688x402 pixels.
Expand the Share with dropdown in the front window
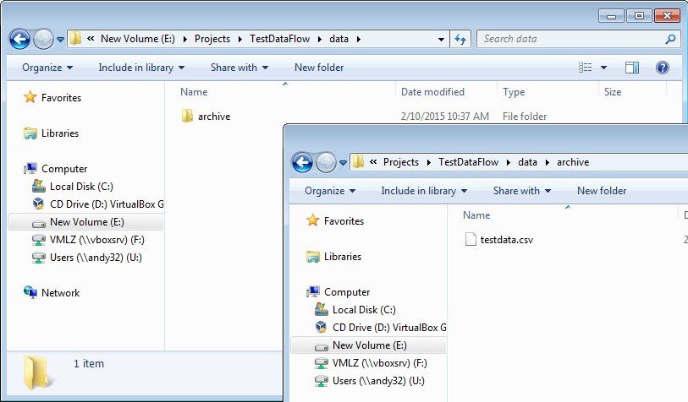[x=522, y=191]
